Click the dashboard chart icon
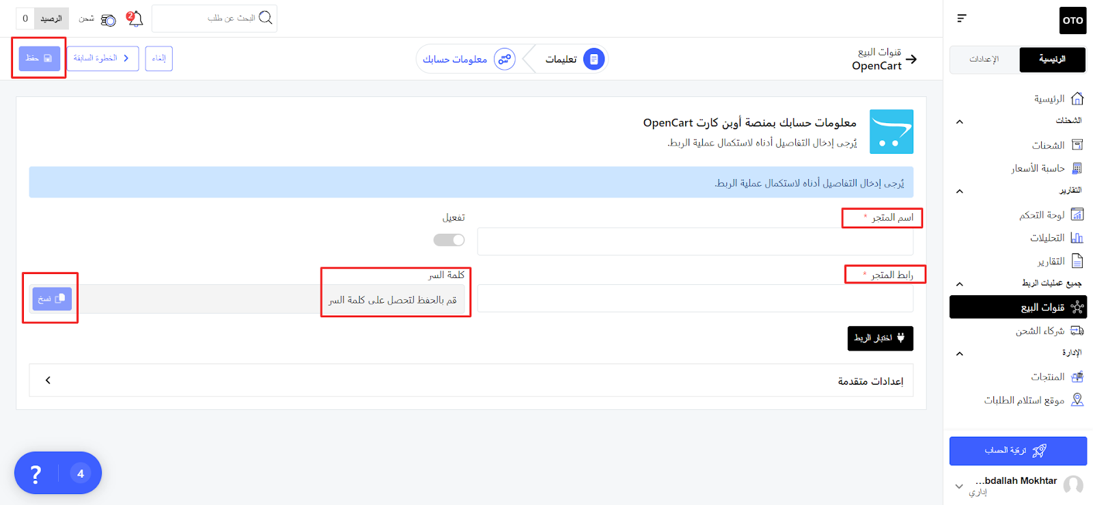 (1077, 215)
